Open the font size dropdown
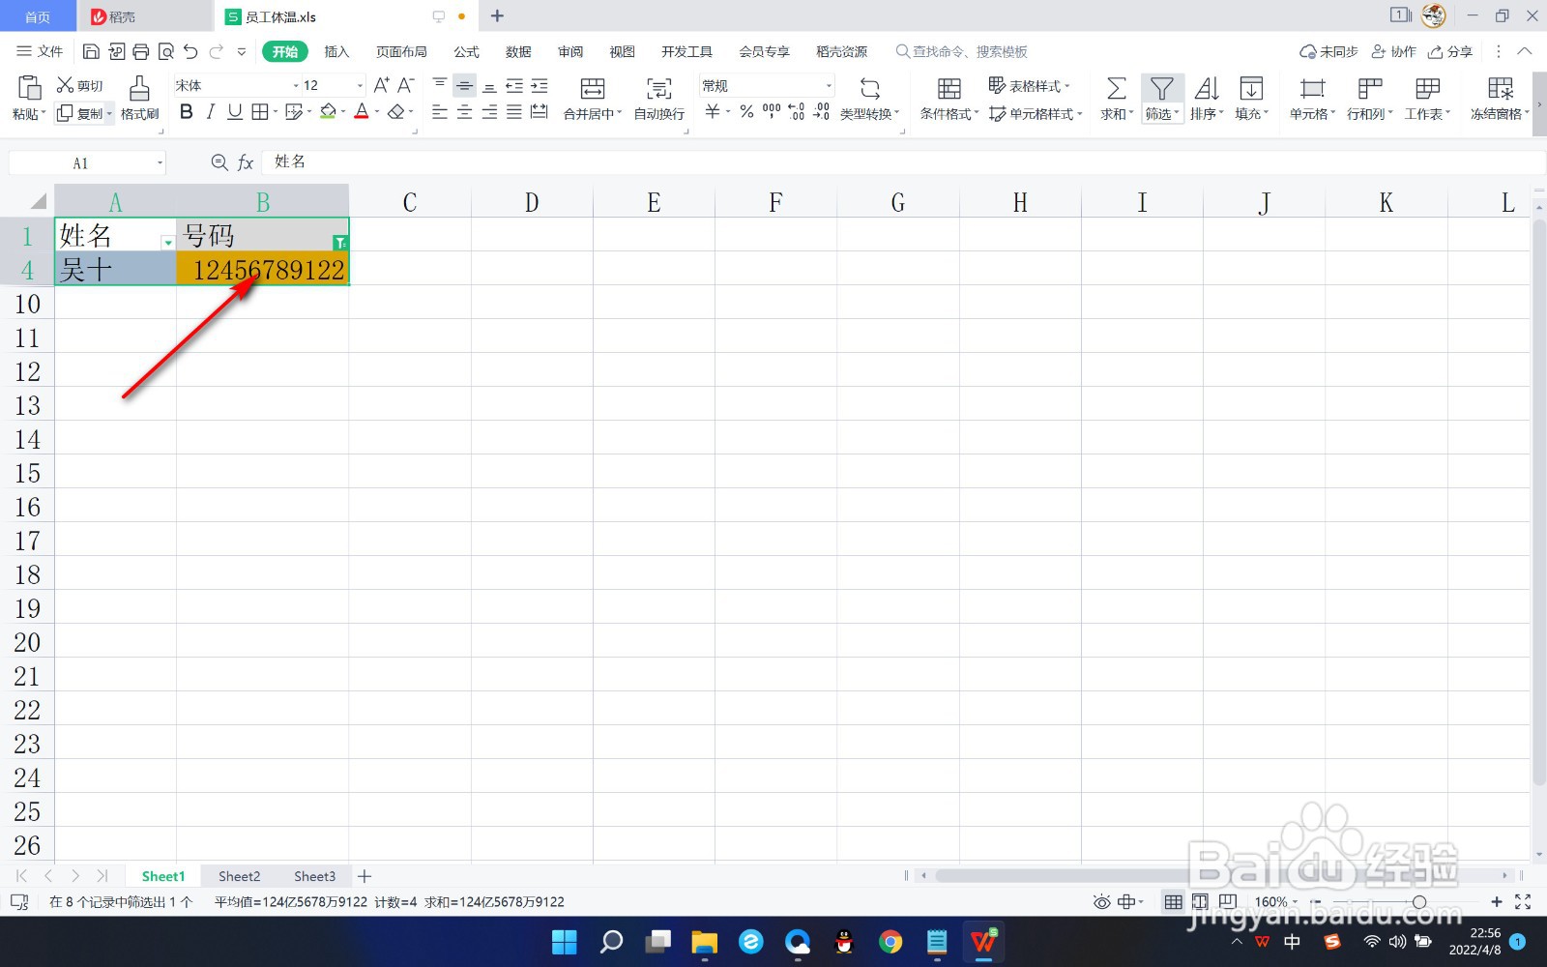1547x967 pixels. [360, 85]
